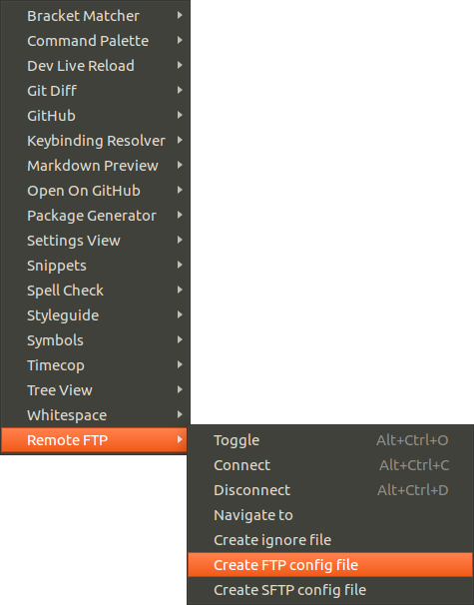Open the GitHub packages submenu
Viewport: 474px width, 605px height.
coord(95,116)
